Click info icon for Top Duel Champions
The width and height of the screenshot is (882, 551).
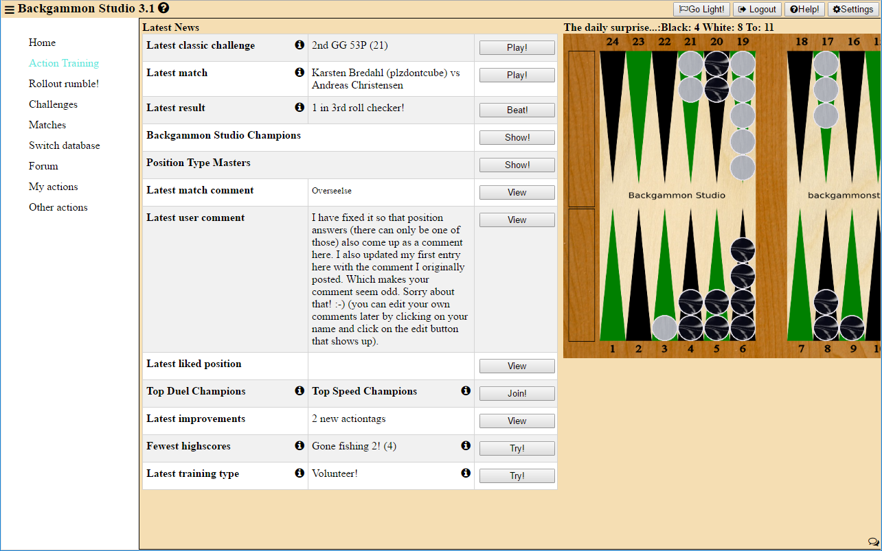click(x=299, y=391)
